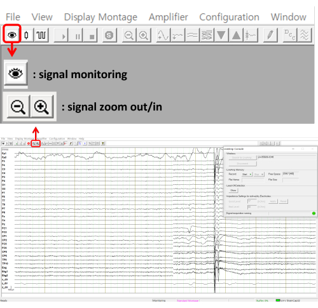Click the noisy wave with down arrow icon

coord(177,35)
